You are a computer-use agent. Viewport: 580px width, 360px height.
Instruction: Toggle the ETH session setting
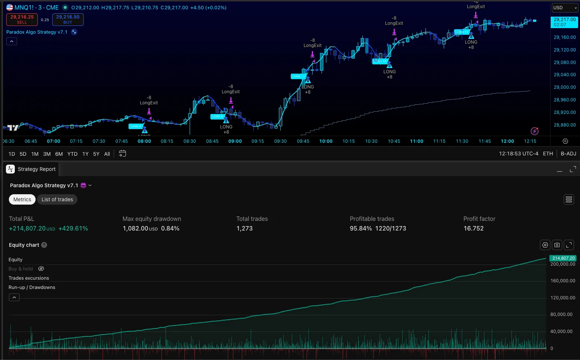click(x=548, y=154)
